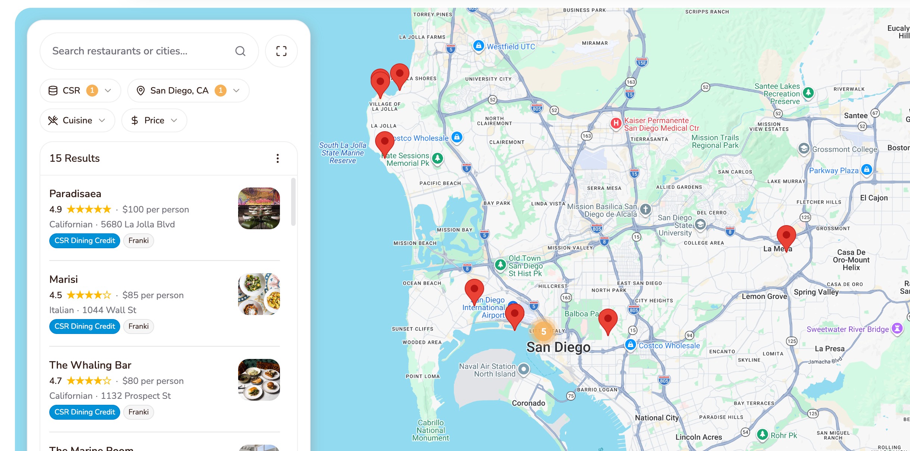The image size is (910, 451).
Task: Click CSR Dining Credit badge under Marisi
Action: pos(85,327)
